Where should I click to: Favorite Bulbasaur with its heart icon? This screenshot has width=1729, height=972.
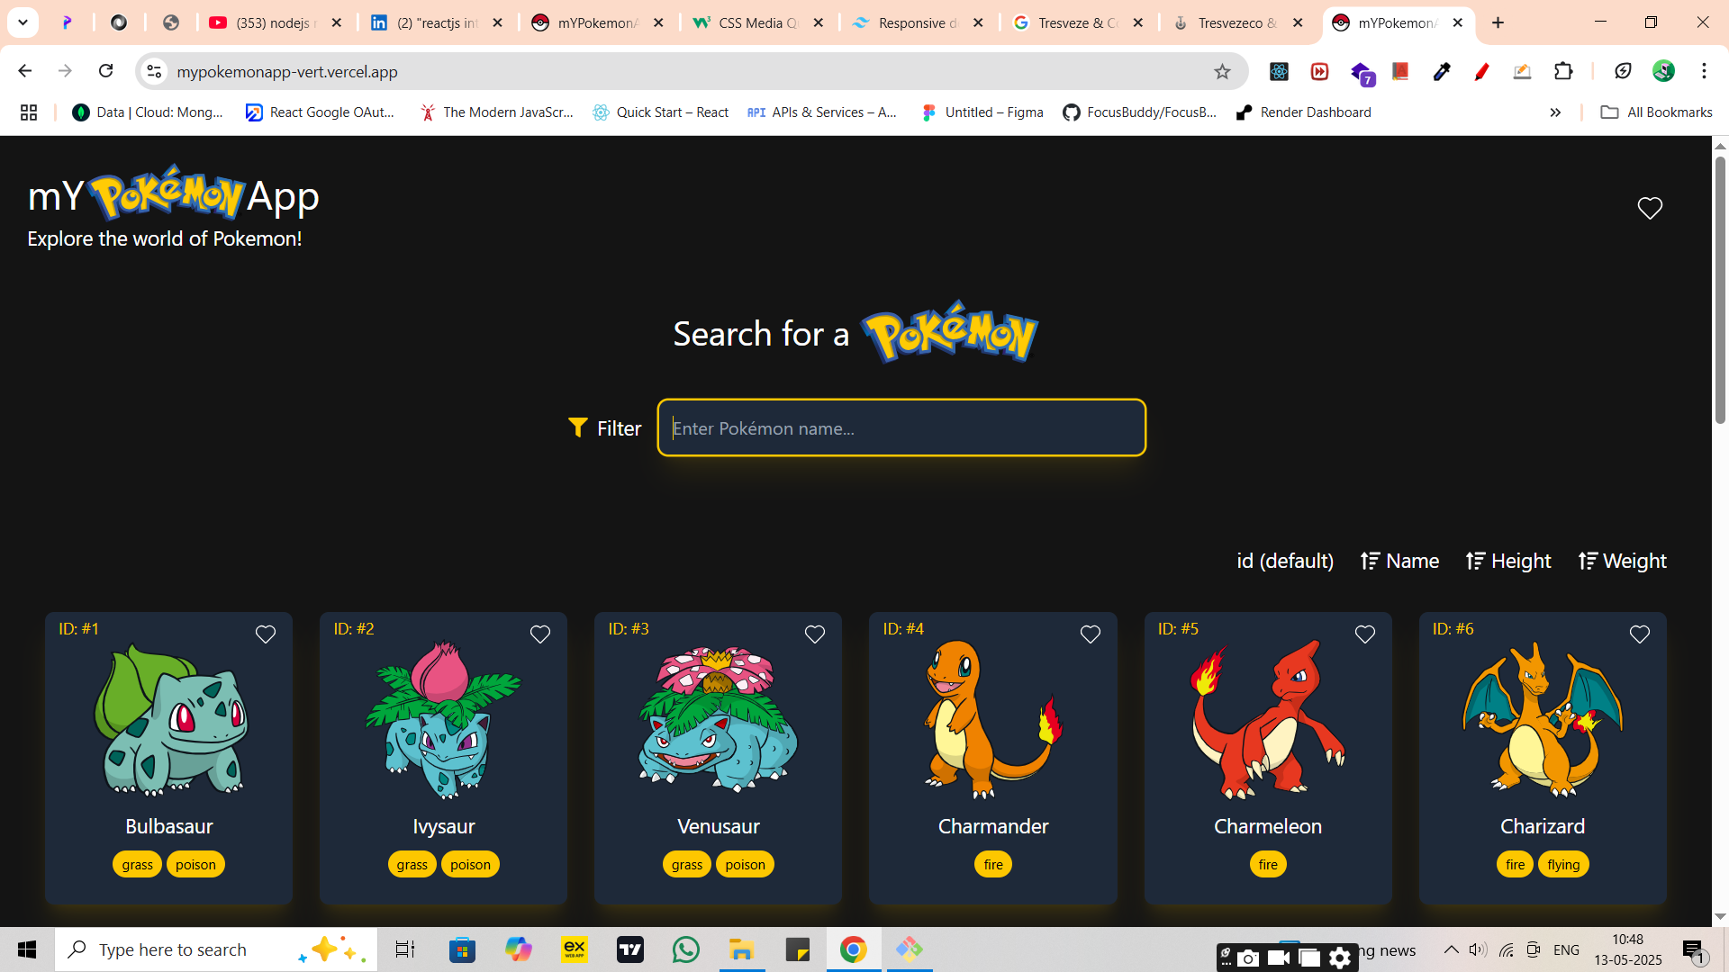tap(266, 634)
